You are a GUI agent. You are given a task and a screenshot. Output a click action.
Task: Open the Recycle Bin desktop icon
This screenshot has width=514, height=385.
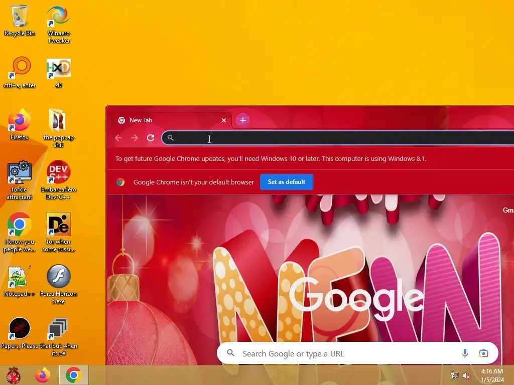[20, 20]
